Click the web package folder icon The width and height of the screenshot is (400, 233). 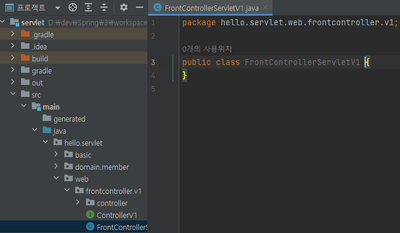[69, 178]
